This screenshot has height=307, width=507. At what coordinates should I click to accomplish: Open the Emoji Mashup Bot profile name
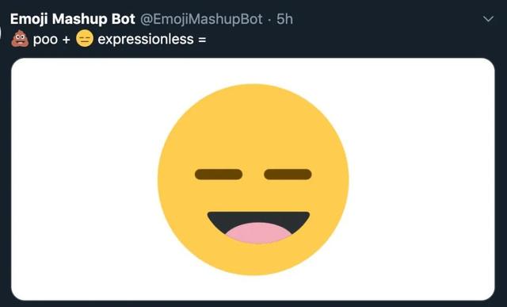72,19
